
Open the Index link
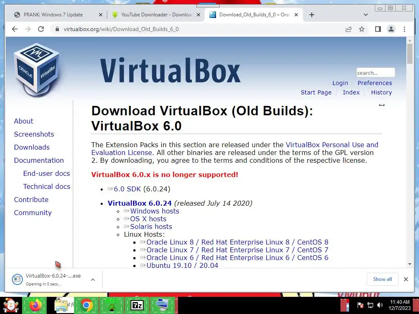point(351,92)
